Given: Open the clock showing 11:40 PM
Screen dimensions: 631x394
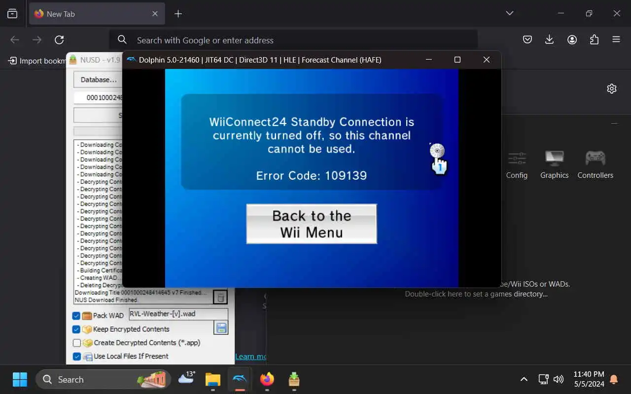Looking at the screenshot, I should (x=589, y=379).
